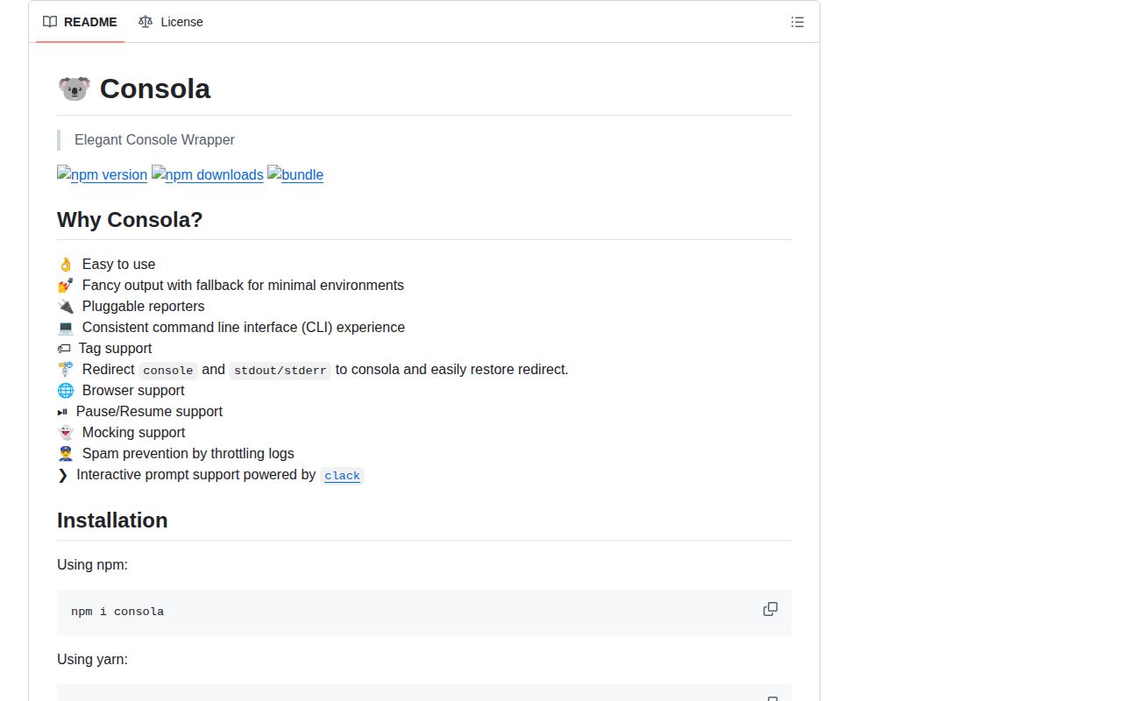This screenshot has width=1122, height=701.
Task: Switch to the License tab
Action: click(x=171, y=22)
